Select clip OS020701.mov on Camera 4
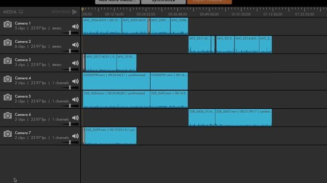 coord(169,81)
